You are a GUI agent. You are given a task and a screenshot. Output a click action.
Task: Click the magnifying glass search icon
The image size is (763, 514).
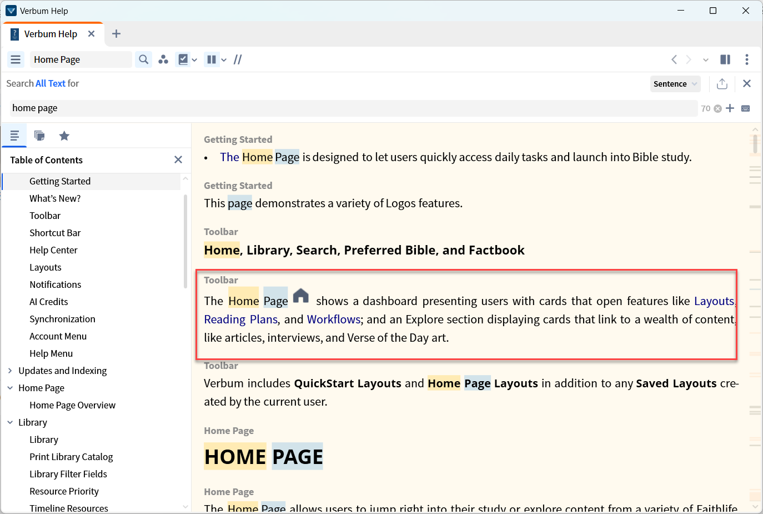tap(144, 59)
